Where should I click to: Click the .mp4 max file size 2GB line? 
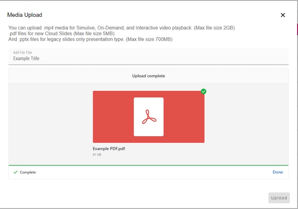click(122, 28)
